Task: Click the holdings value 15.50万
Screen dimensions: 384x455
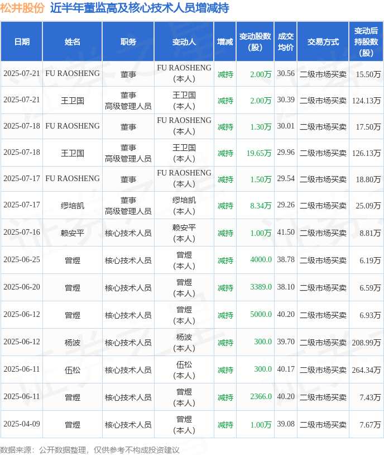Action: [x=368, y=74]
